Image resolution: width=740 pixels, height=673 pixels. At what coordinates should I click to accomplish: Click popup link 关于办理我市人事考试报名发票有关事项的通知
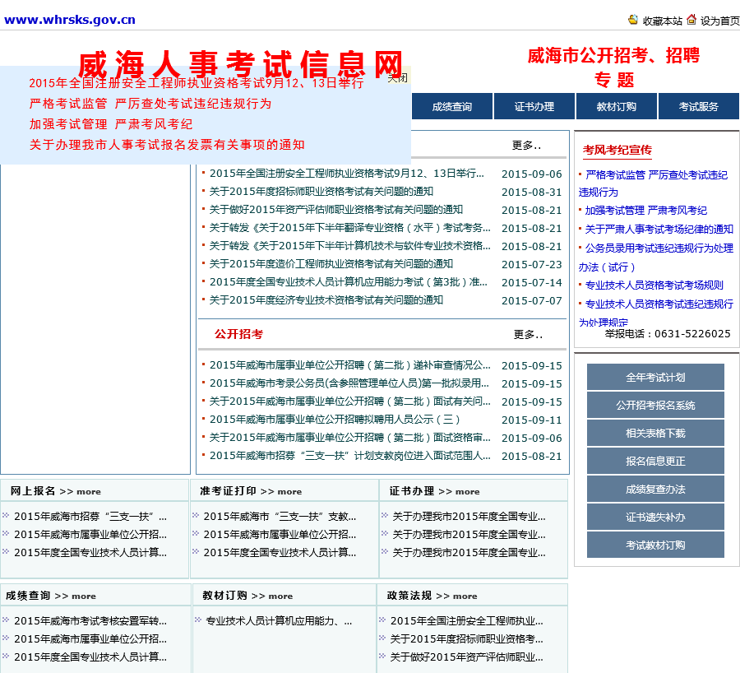[167, 145]
